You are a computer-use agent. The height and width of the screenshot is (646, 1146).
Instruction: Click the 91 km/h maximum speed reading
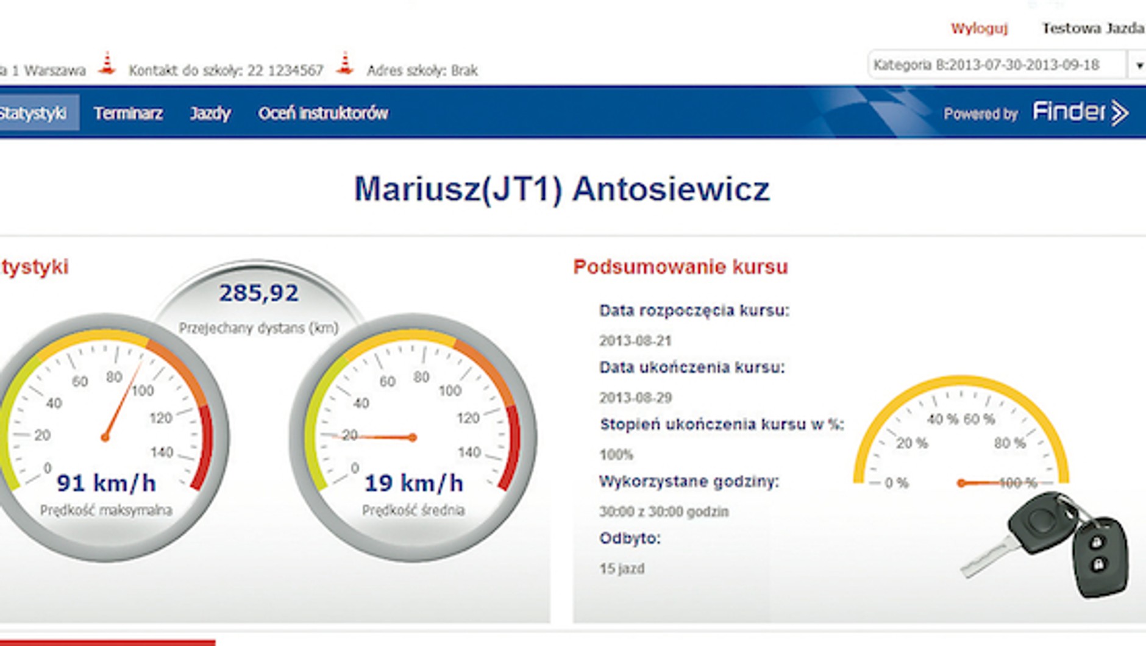click(107, 483)
